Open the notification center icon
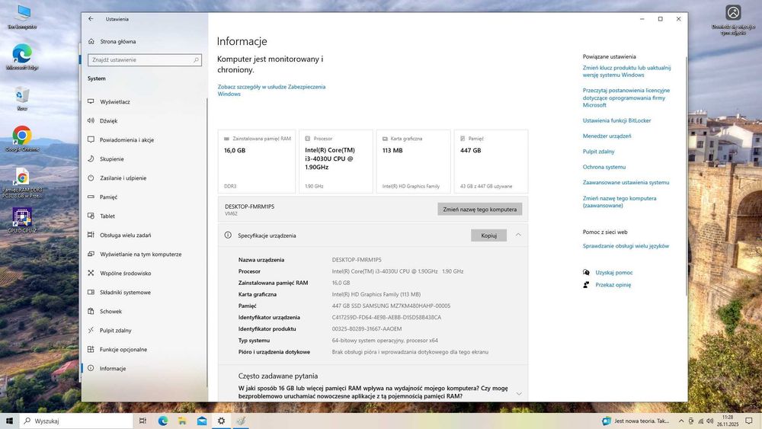 click(749, 421)
